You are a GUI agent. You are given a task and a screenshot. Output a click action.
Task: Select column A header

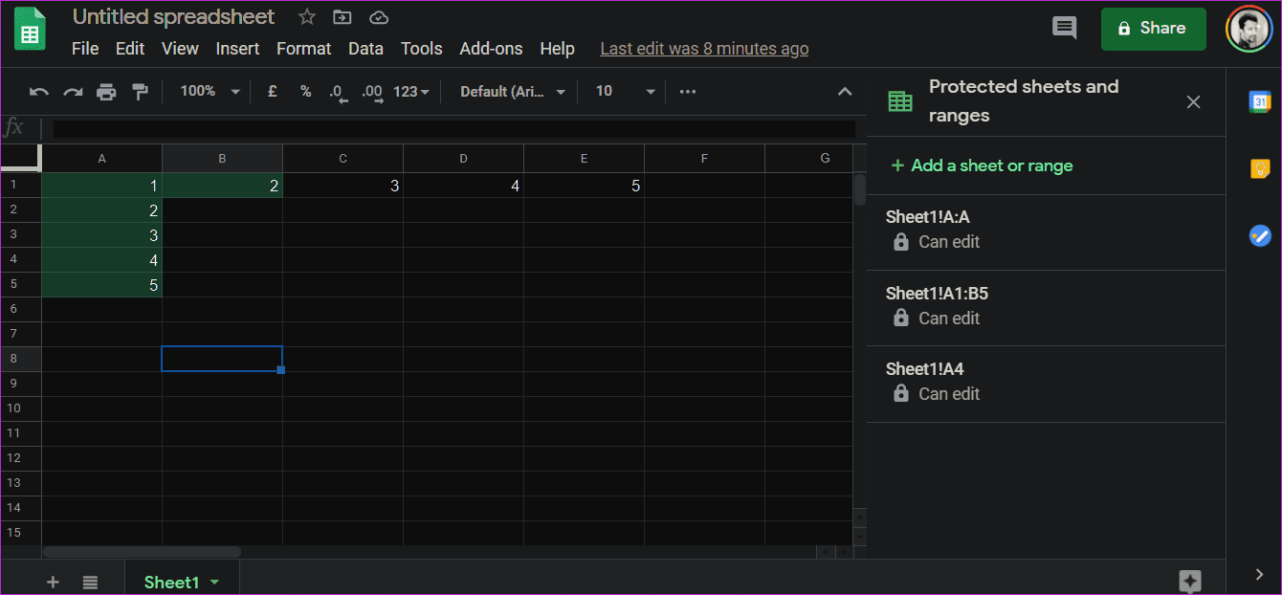[102, 159]
